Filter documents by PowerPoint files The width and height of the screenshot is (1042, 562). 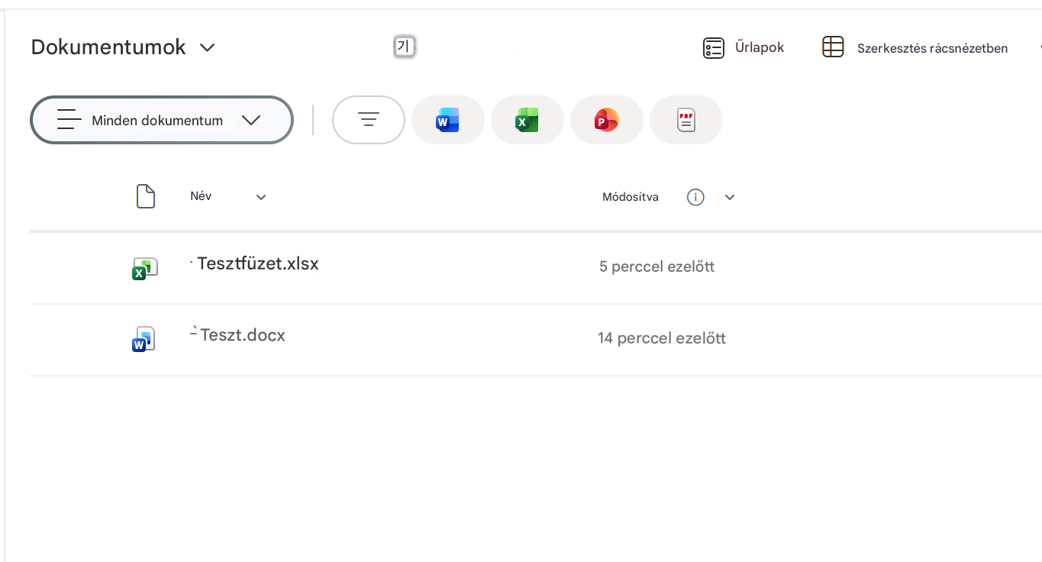point(607,120)
